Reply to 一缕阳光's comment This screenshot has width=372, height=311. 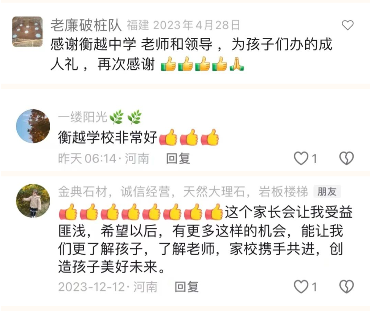[x=178, y=158]
